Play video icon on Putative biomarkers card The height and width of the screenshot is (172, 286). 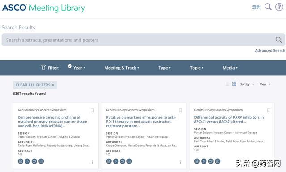[x=116, y=161]
